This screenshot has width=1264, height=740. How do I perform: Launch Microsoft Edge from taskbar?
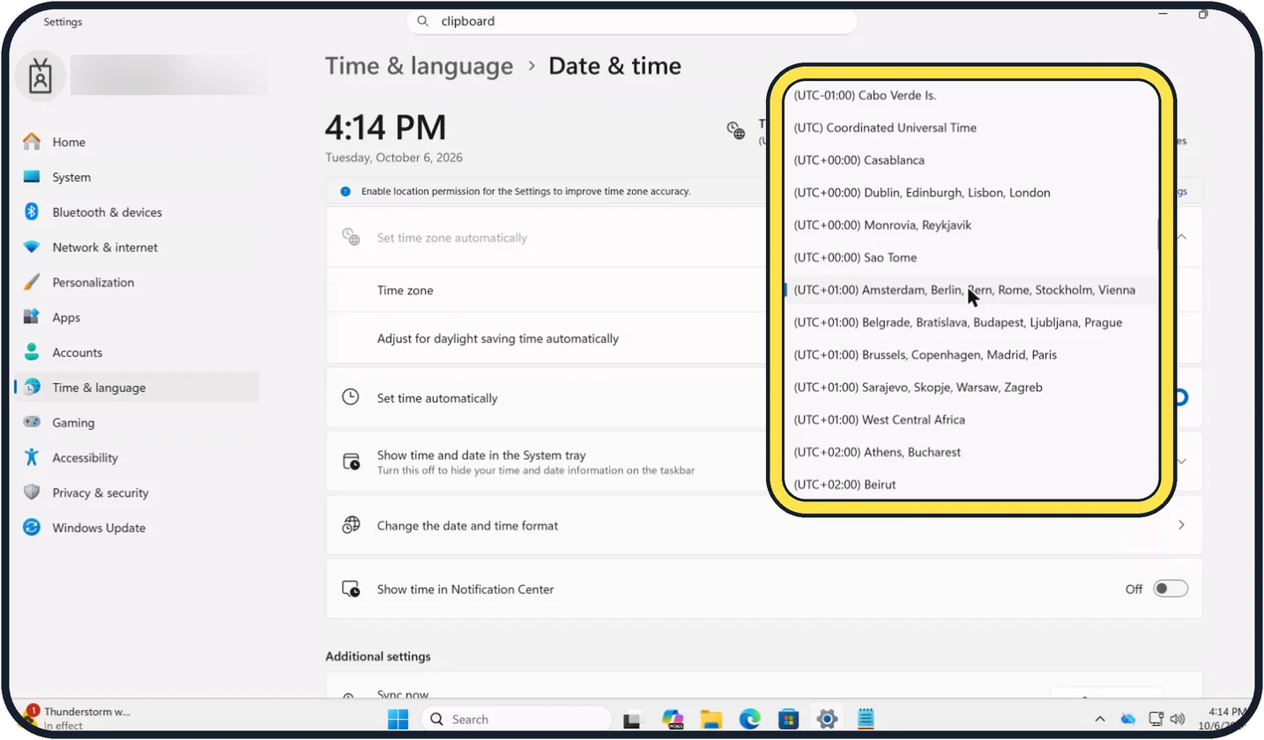(750, 719)
